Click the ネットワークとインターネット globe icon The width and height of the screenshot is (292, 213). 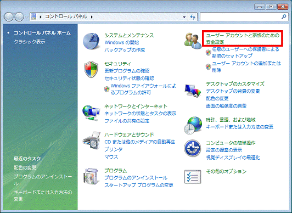[91, 113]
